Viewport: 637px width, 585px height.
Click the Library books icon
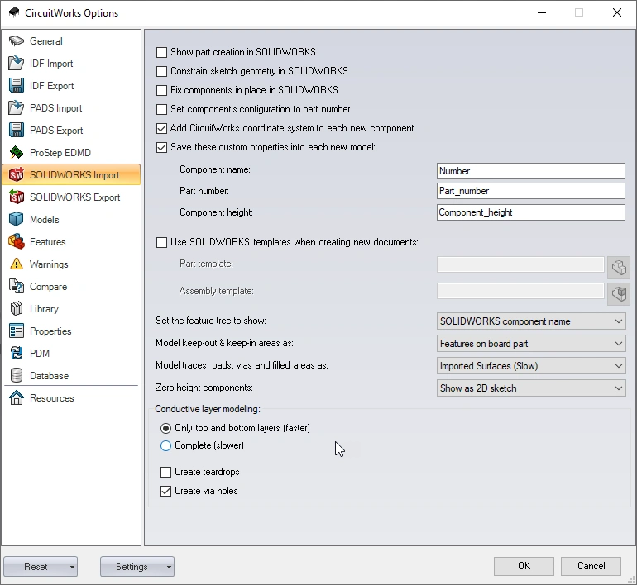pyautogui.click(x=16, y=309)
